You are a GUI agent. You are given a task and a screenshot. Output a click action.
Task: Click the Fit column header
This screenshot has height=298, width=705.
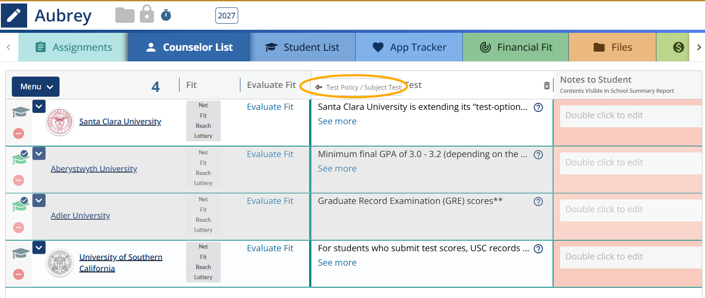pyautogui.click(x=191, y=85)
